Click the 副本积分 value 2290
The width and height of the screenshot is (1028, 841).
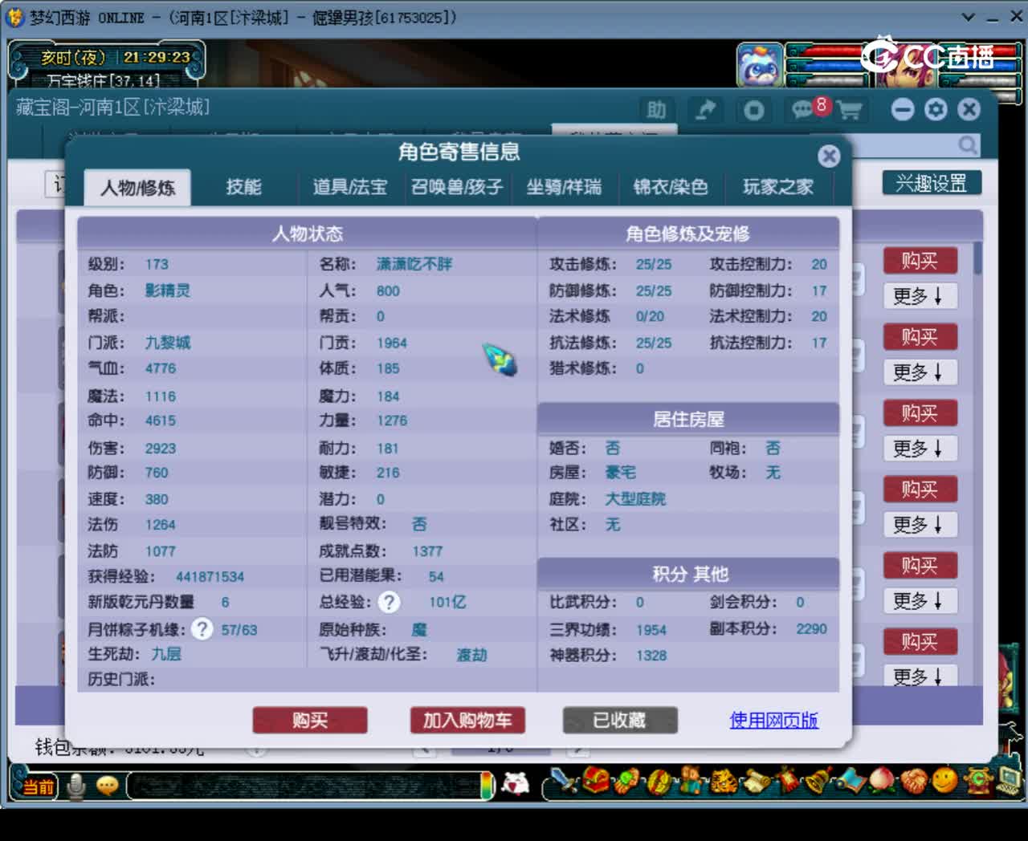pyautogui.click(x=811, y=629)
